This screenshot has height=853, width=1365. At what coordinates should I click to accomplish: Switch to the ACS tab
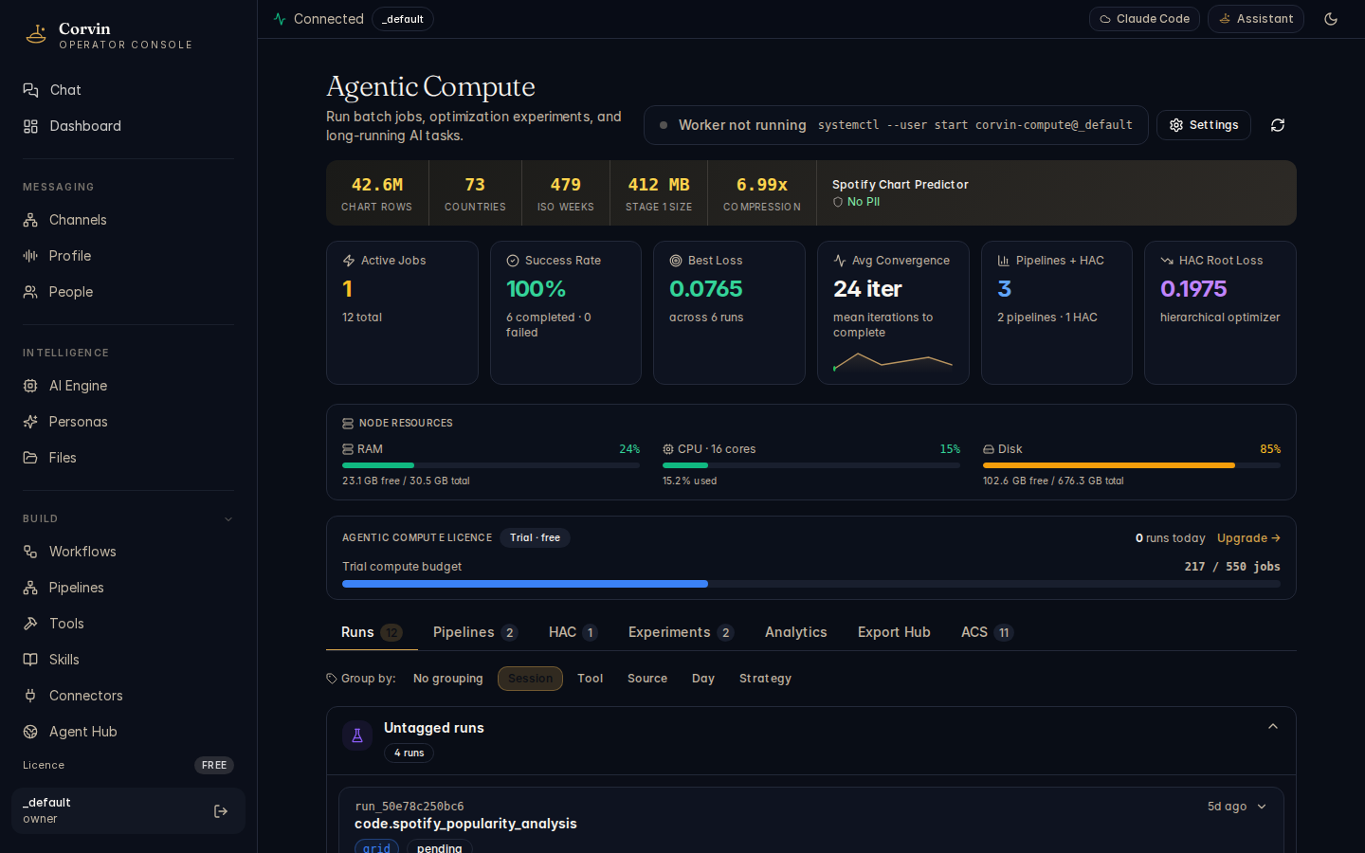pyautogui.click(x=988, y=632)
